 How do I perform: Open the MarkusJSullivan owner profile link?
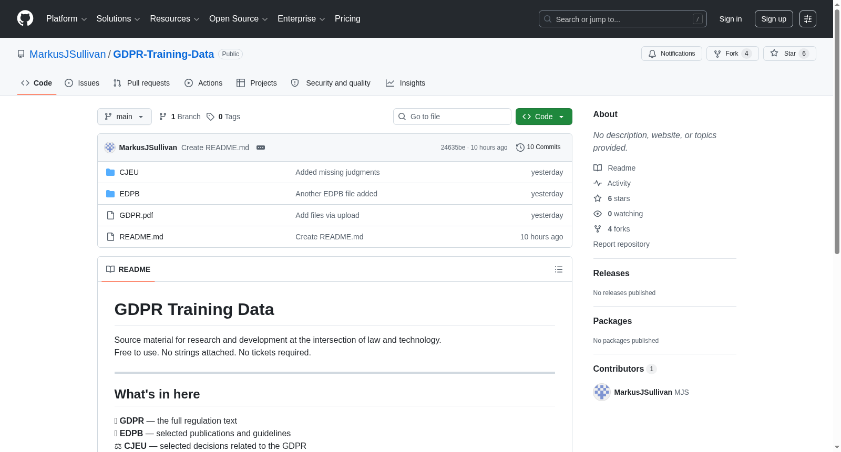68,54
